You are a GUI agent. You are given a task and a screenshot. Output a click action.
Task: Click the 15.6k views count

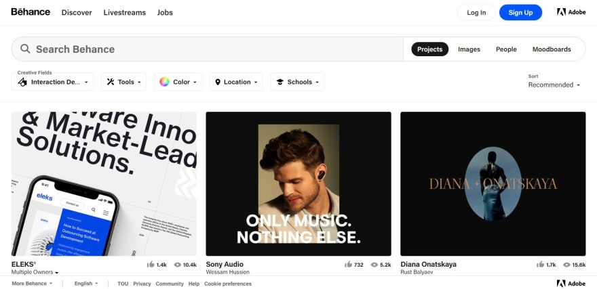(579, 265)
